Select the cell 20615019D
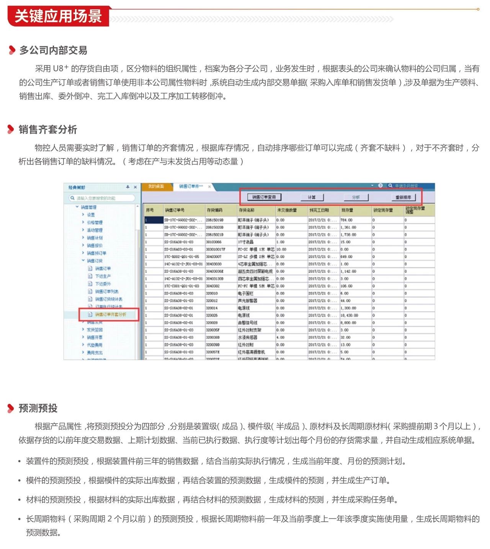The width and height of the screenshot is (490, 549). [x=221, y=220]
